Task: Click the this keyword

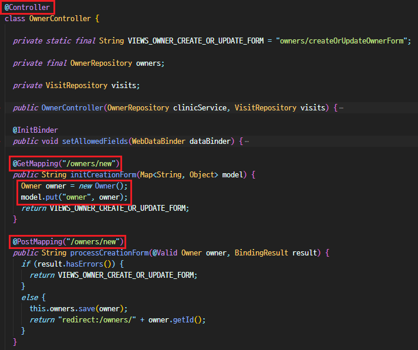Action: [38, 309]
